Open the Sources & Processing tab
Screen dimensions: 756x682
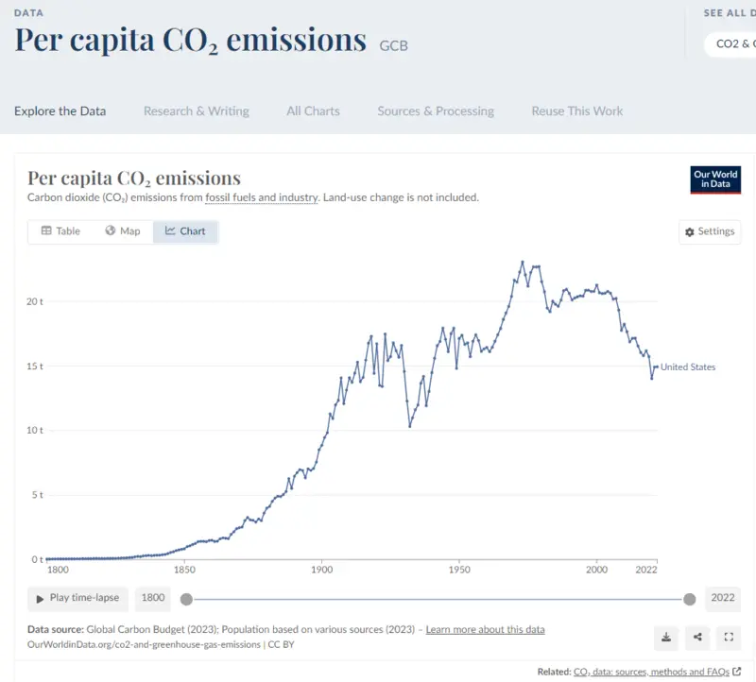pyautogui.click(x=436, y=111)
